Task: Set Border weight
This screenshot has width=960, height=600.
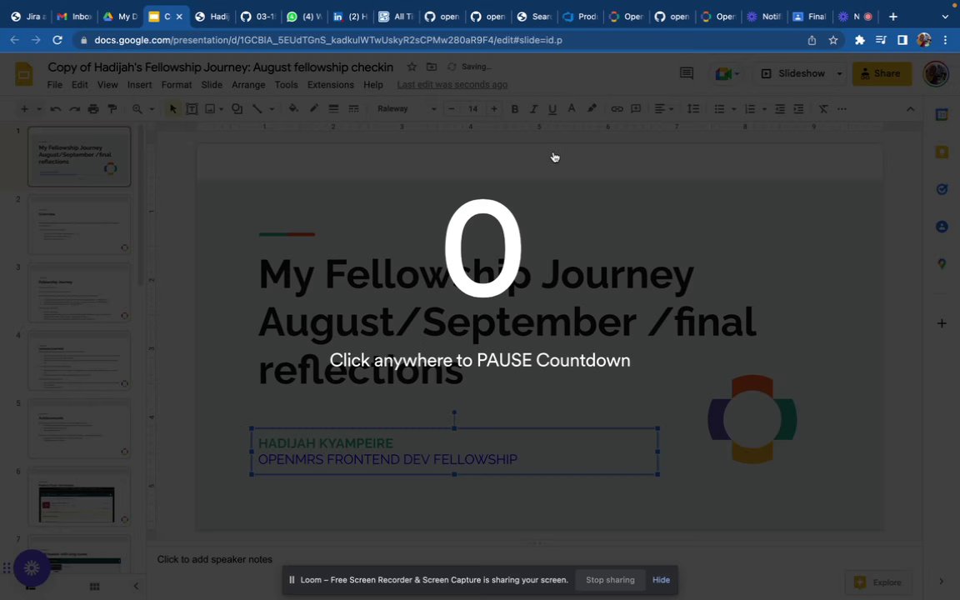Action: [333, 109]
